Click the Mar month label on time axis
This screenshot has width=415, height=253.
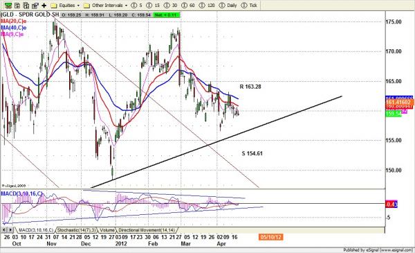(185, 243)
